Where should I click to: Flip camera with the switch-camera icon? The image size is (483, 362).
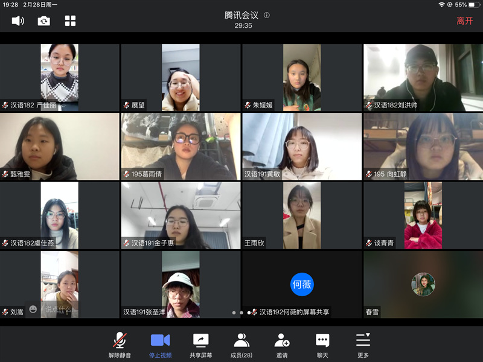point(43,21)
